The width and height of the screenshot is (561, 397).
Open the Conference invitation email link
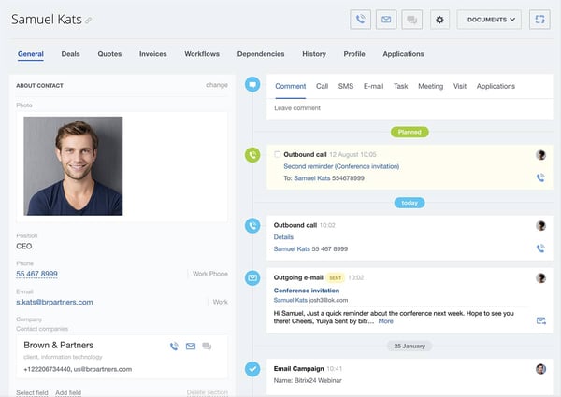tap(306, 290)
